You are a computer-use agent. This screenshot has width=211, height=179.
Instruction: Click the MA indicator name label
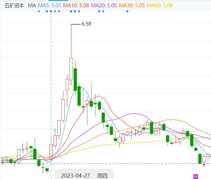32,6
